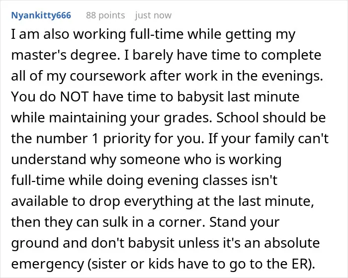Click the word 'NOT' in the comment
Screen dimensions: 348x278
[x=75, y=97]
